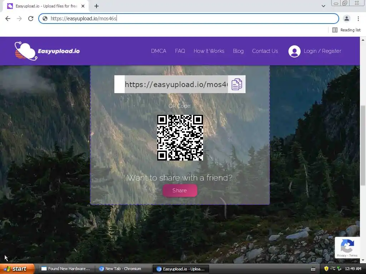Click the on-screen keyboard tray icon

[x=313, y=269]
